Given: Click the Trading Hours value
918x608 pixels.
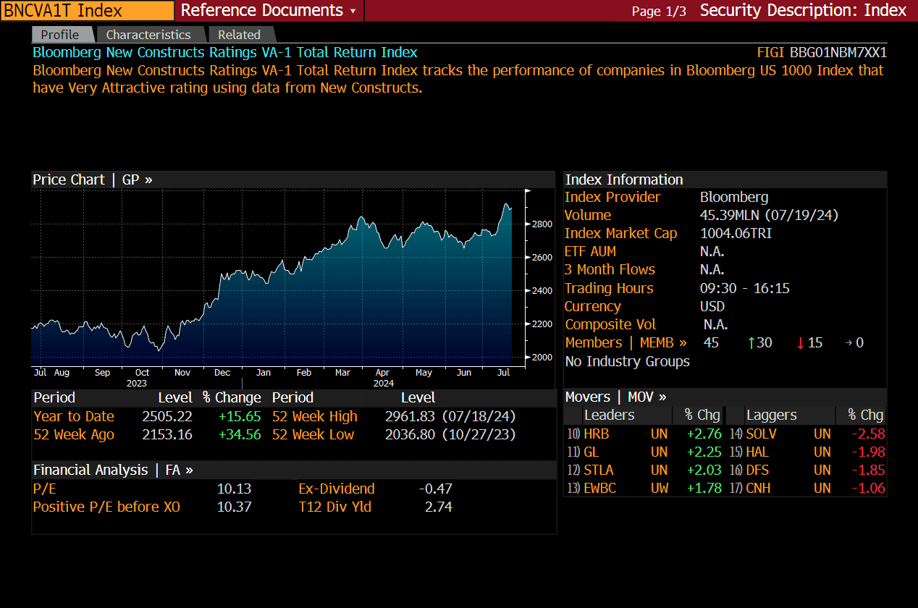Looking at the screenshot, I should [x=745, y=288].
